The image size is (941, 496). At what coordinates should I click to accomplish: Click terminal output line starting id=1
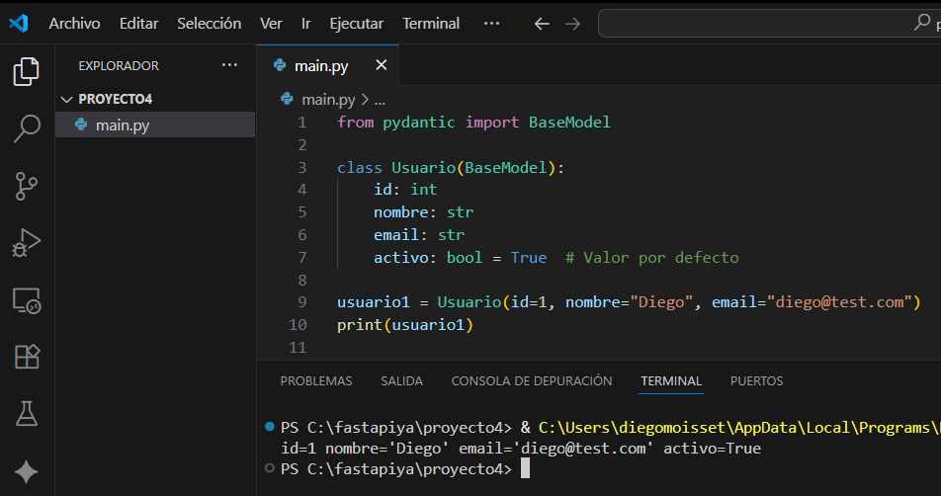pos(520,448)
